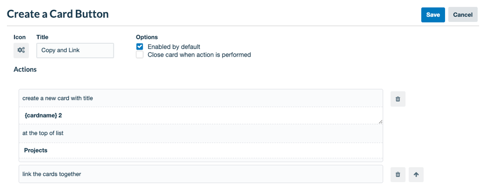Click the Options section label
This screenshot has width=486, height=190.
click(x=147, y=37)
